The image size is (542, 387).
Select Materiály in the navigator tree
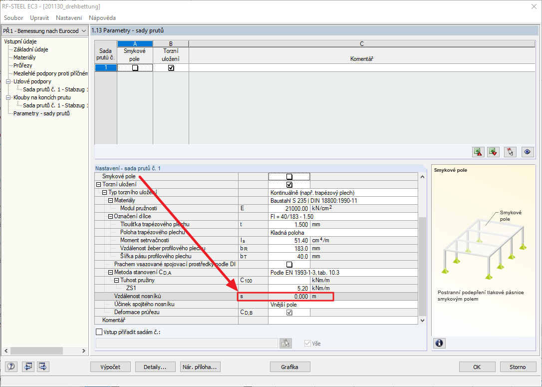pyautogui.click(x=24, y=57)
